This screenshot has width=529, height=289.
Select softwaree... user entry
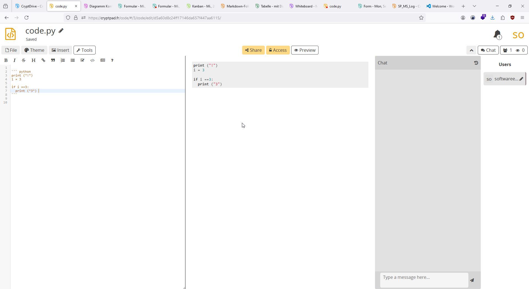pos(505,79)
